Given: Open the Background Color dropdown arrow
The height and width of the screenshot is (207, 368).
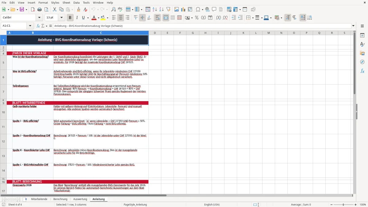Looking at the screenshot, I should (x=107, y=18).
